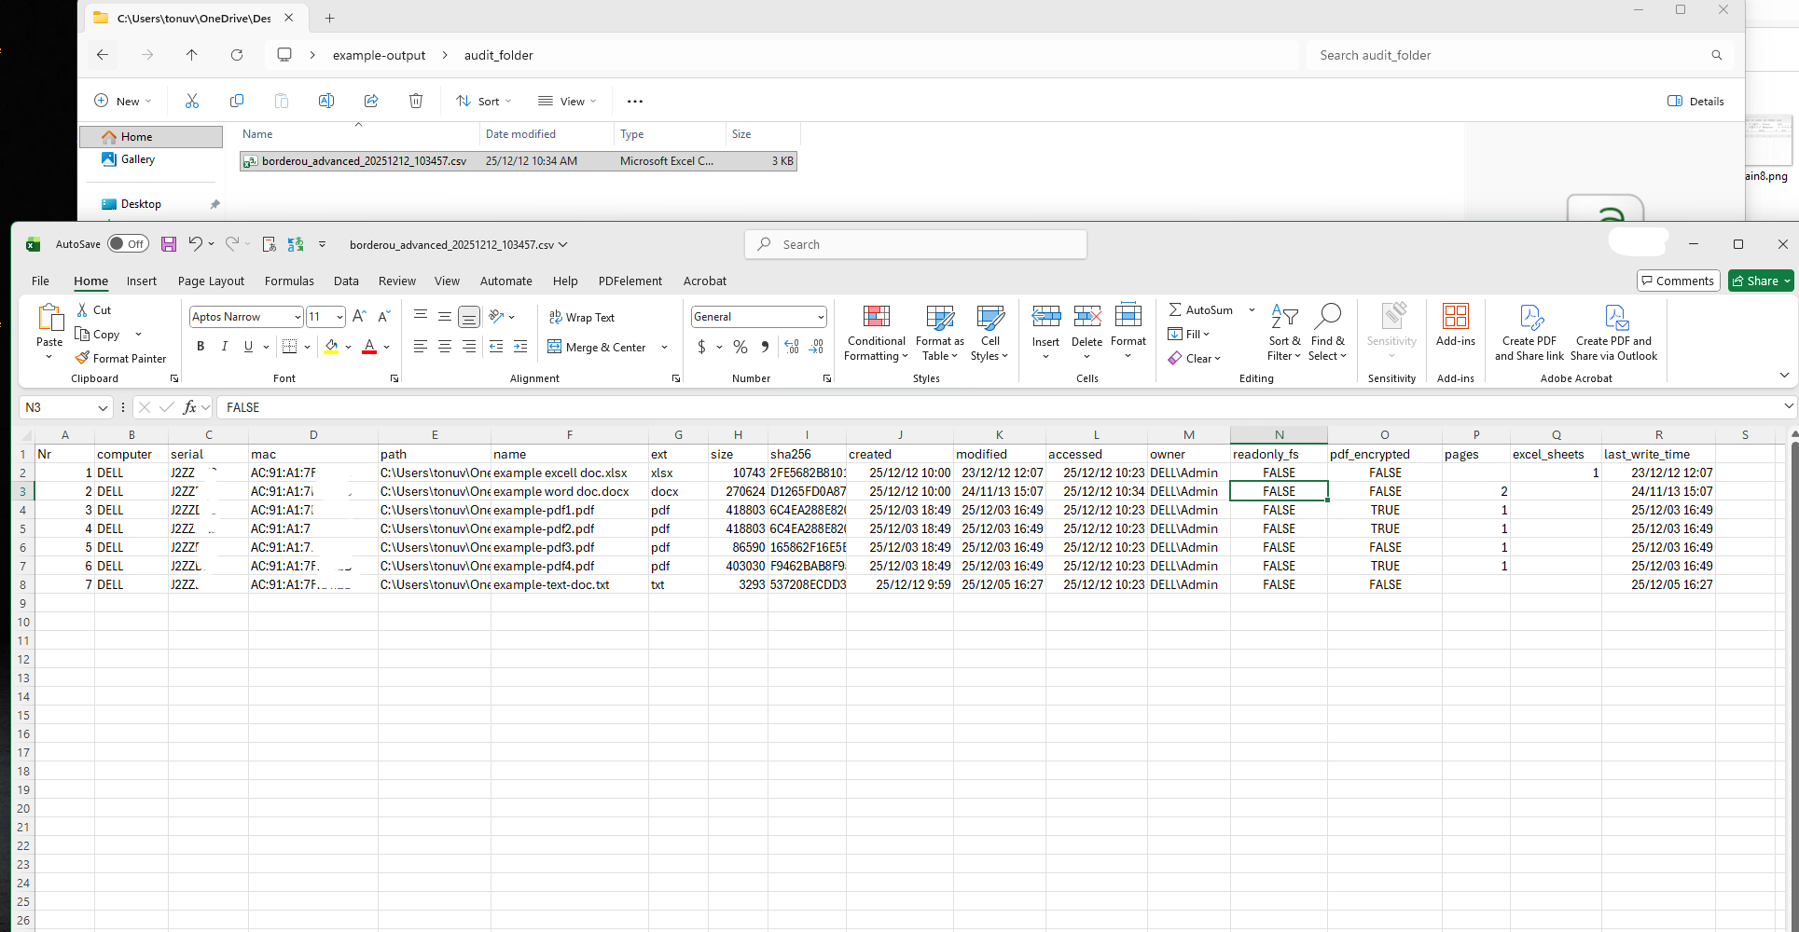This screenshot has height=932, width=1799.
Task: Switch to the Formulas ribbon tab
Action: click(289, 281)
